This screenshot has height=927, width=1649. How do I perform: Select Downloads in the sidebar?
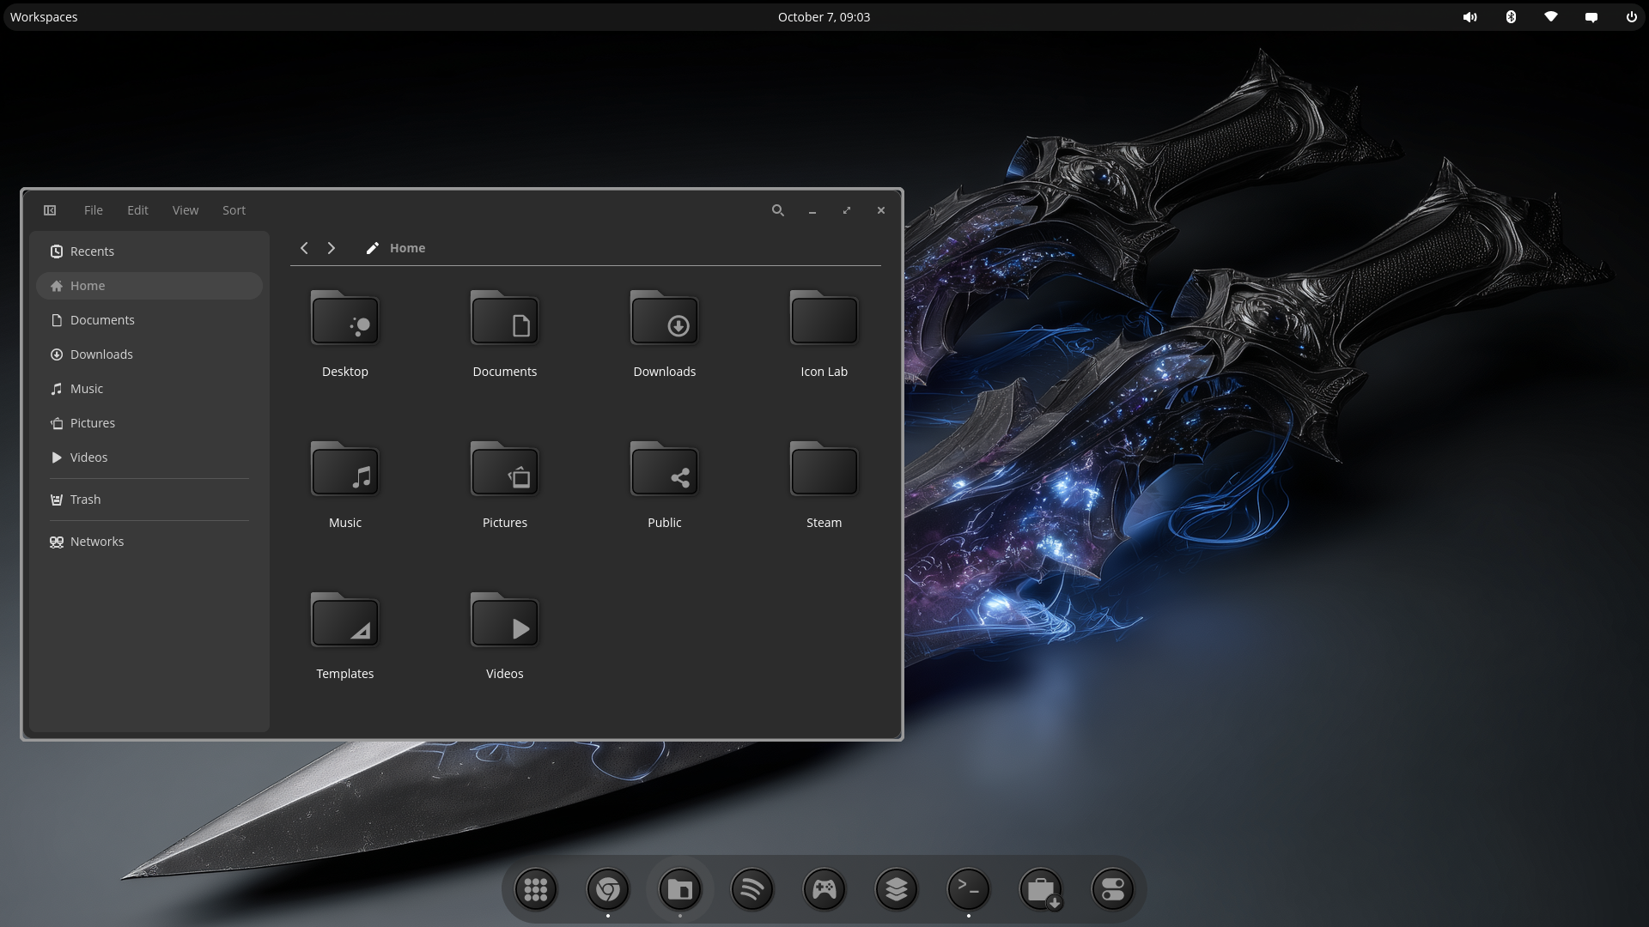(101, 354)
